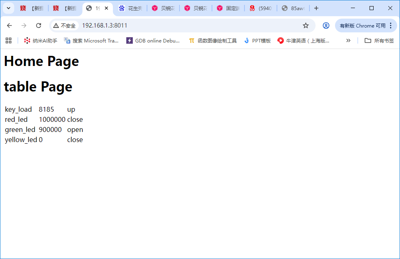The image size is (400, 259).
Task: Open the GDB online Debugger bookmark
Action: [153, 40]
